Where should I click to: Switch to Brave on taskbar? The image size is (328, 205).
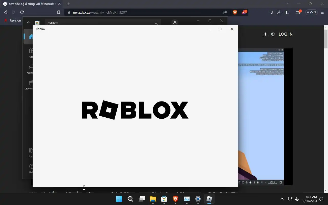[176, 199]
